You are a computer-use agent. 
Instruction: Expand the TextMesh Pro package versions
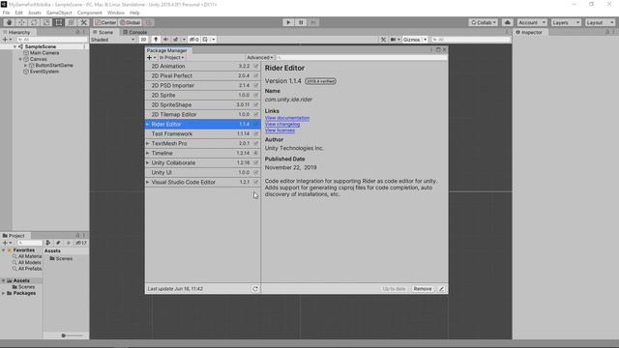(x=148, y=144)
